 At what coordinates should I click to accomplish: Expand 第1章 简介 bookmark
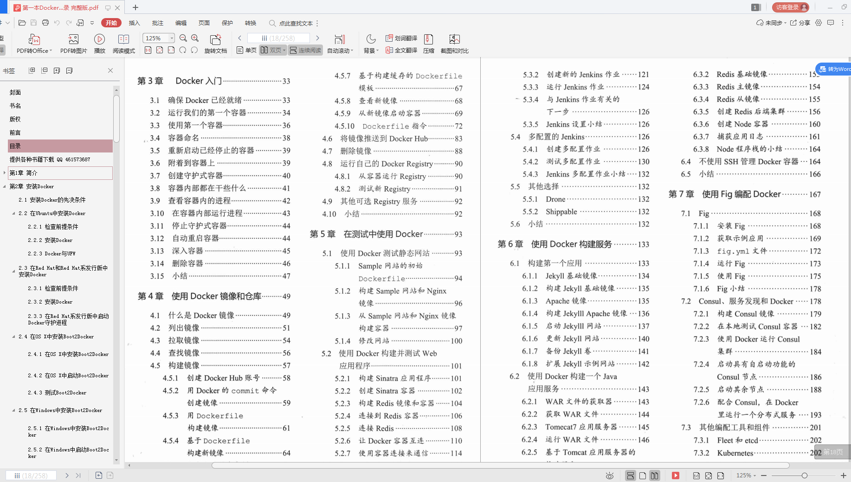(x=5, y=173)
